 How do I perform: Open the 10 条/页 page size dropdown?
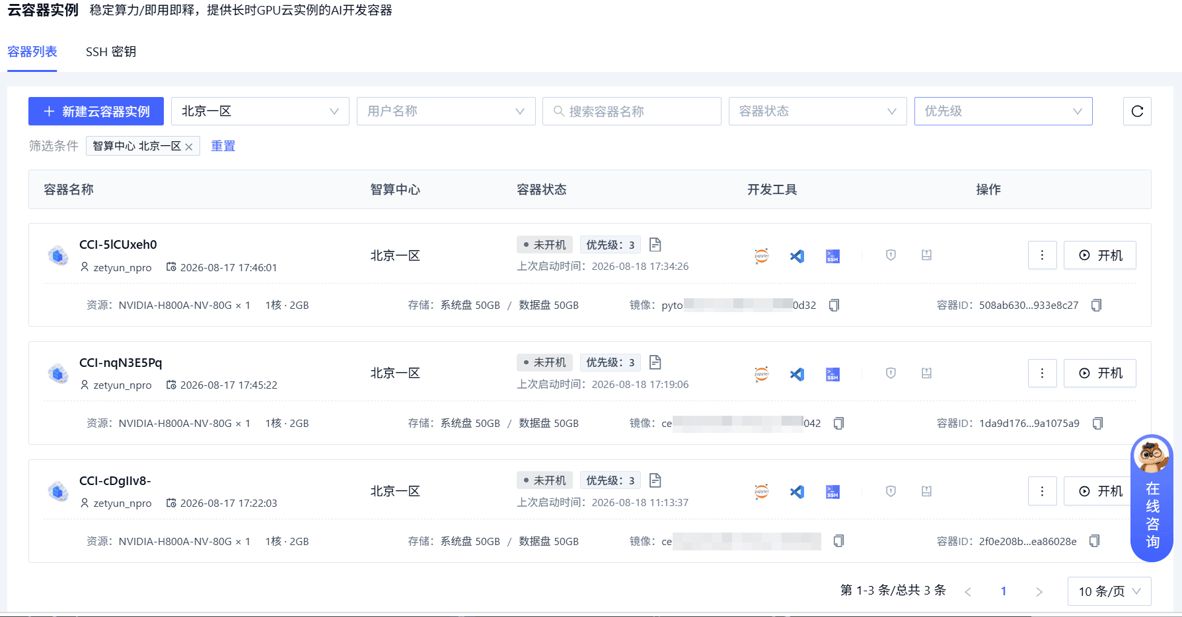1109,591
